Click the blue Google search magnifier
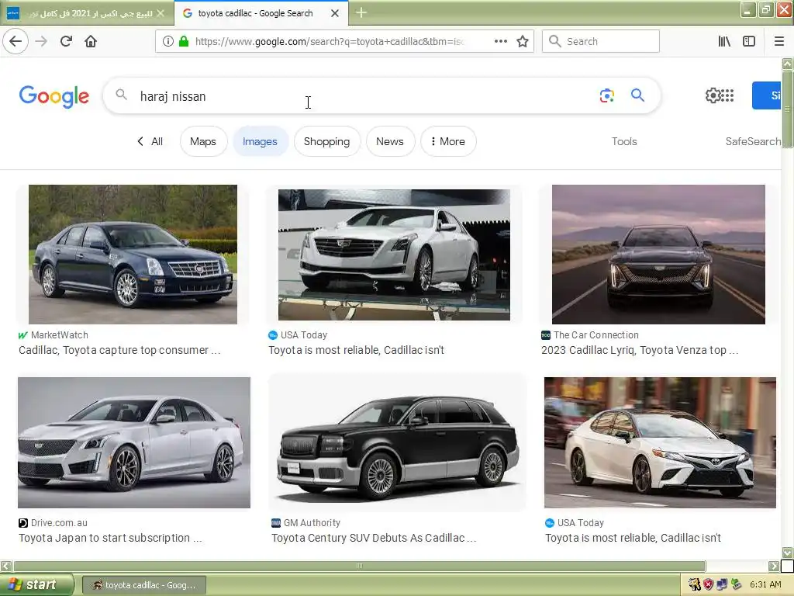The width and height of the screenshot is (794, 596). pyautogui.click(x=637, y=95)
